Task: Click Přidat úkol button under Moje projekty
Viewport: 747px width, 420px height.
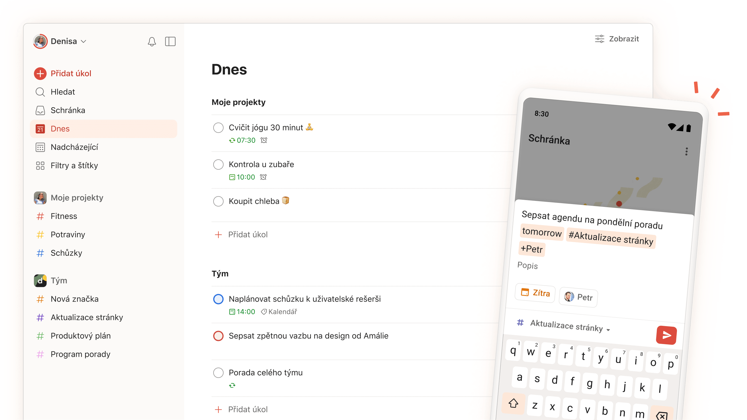Action: tap(249, 234)
